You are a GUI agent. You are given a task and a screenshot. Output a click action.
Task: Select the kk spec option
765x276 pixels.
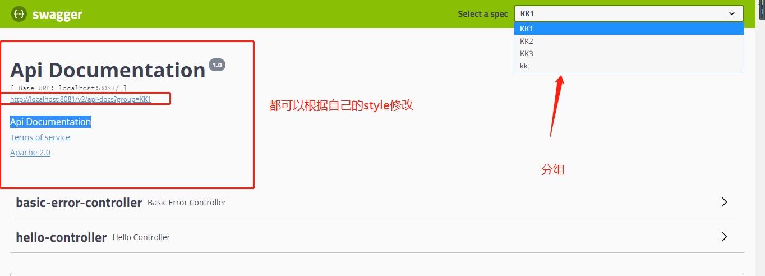(629, 66)
